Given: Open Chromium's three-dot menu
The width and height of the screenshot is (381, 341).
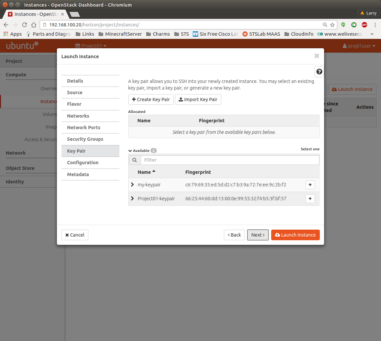Looking at the screenshot, I should coord(375,25).
